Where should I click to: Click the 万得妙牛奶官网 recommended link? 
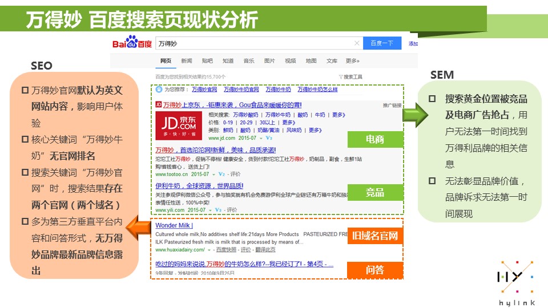click(x=241, y=90)
